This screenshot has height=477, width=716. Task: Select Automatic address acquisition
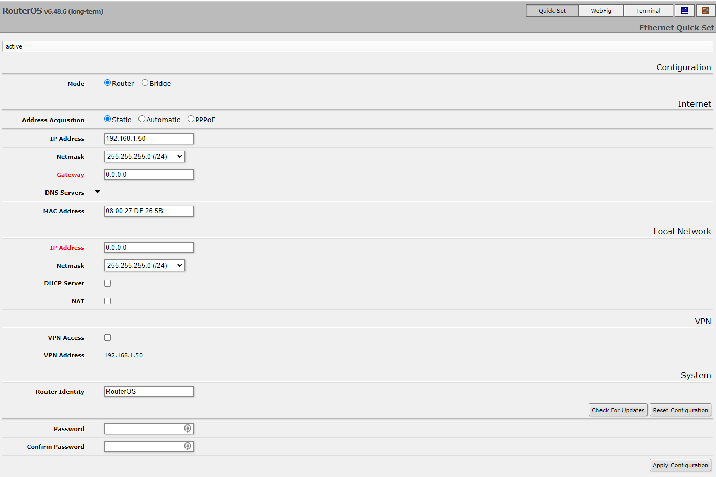(142, 118)
